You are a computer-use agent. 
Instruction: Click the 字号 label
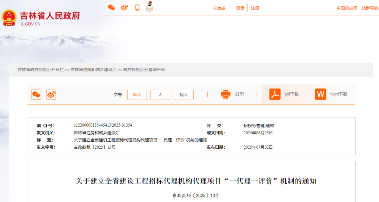click(119, 95)
